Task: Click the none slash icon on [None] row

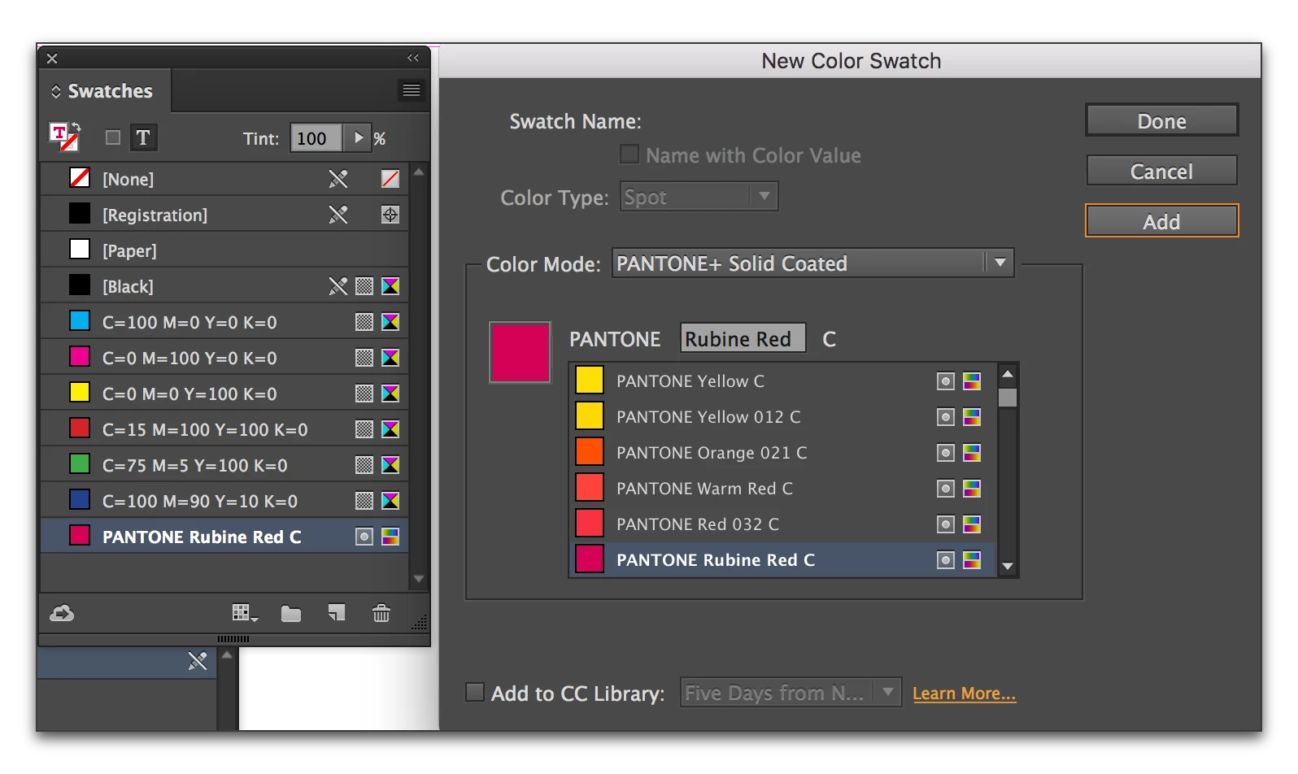Action: pos(390,179)
